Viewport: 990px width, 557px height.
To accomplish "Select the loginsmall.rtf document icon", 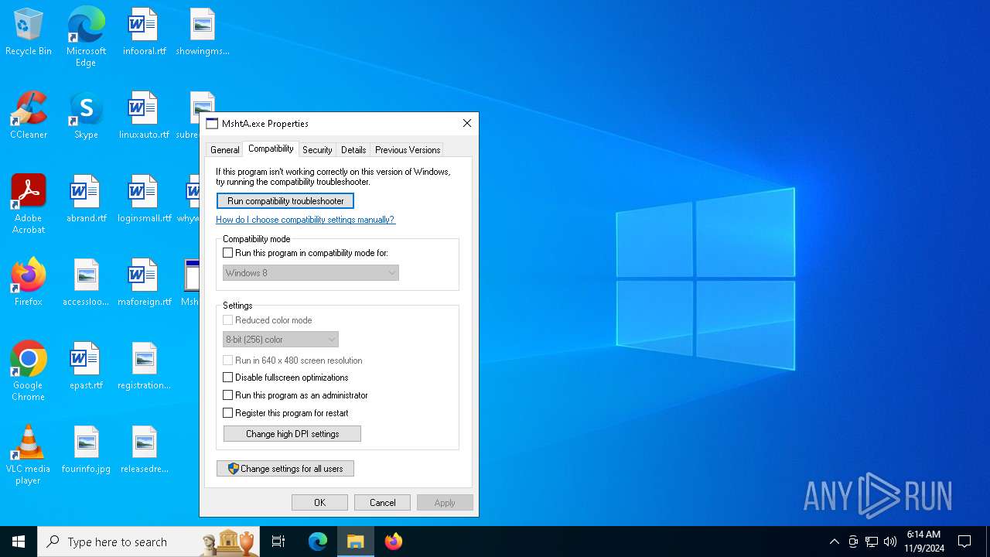I will pos(144,200).
